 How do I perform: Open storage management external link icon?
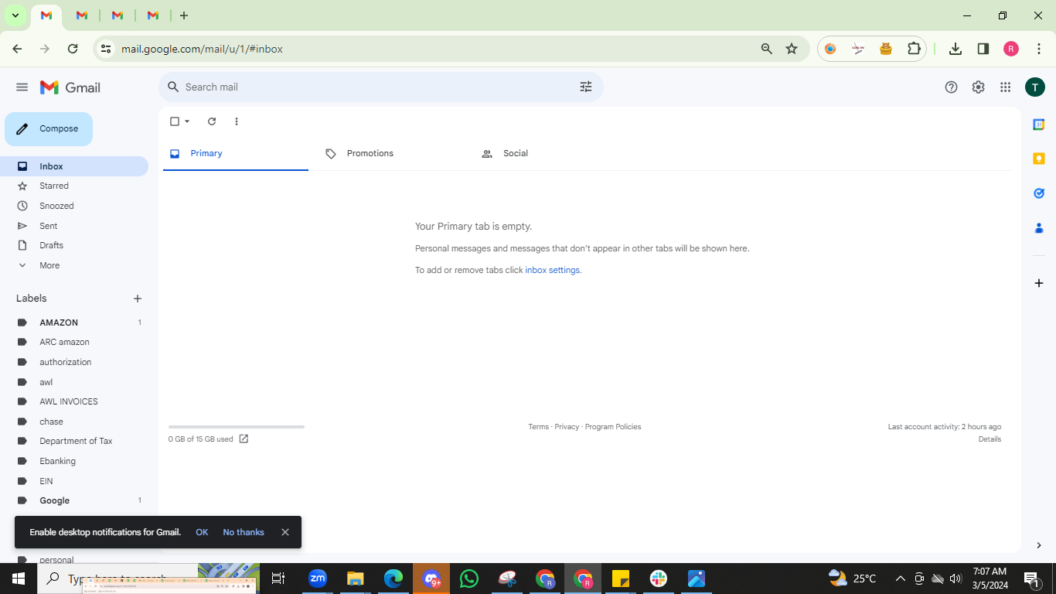click(x=244, y=439)
